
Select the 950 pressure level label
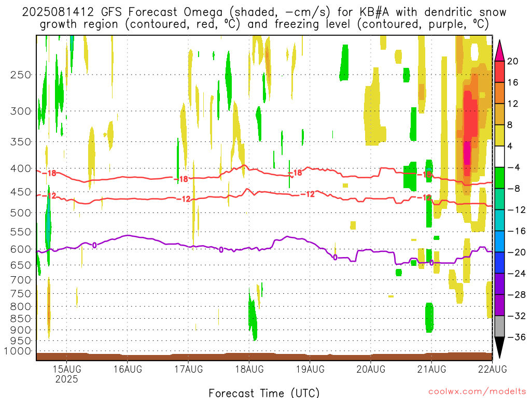tap(21, 341)
